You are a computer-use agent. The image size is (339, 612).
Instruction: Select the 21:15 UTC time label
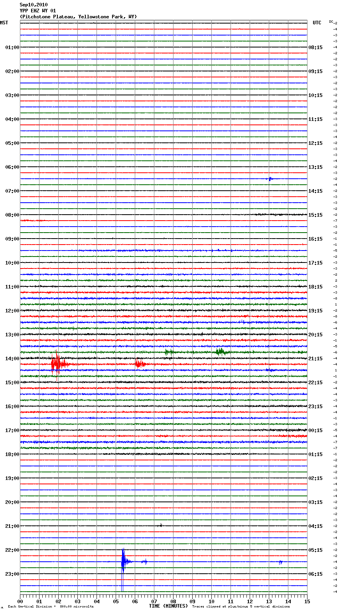[315, 359]
